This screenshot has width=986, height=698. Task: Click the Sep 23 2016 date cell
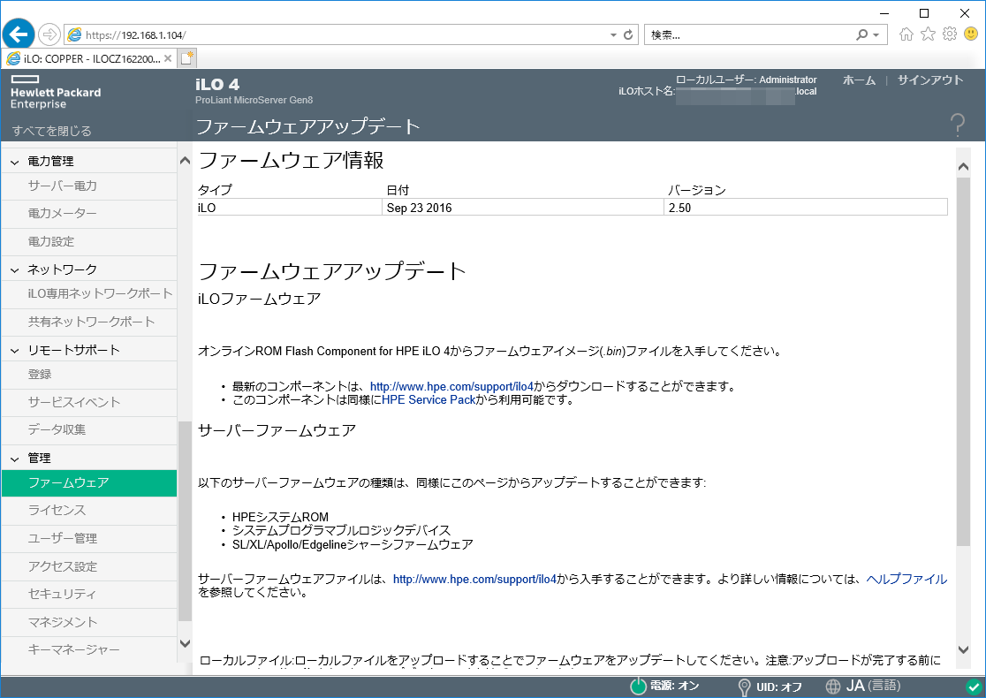pyautogui.click(x=522, y=208)
